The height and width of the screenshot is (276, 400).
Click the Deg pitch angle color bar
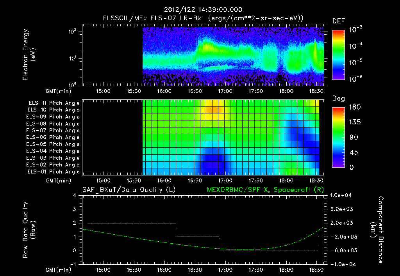pos(338,137)
